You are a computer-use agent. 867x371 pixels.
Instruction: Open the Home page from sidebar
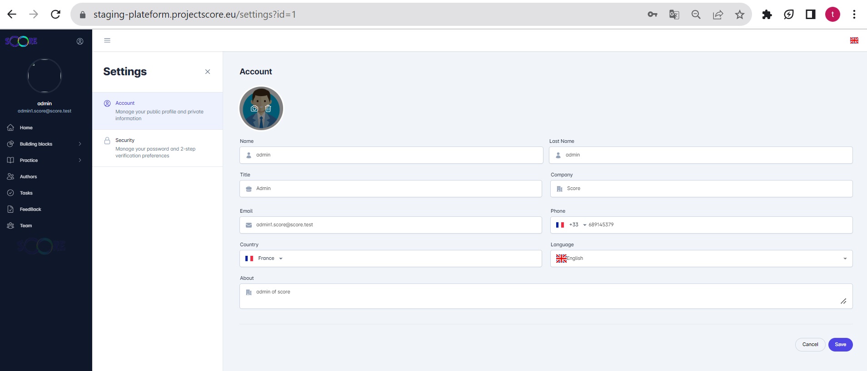[x=26, y=128]
